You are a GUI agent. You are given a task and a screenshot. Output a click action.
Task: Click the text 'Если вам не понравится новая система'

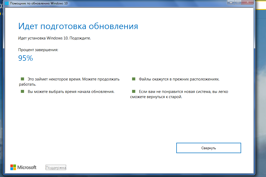click(175, 92)
